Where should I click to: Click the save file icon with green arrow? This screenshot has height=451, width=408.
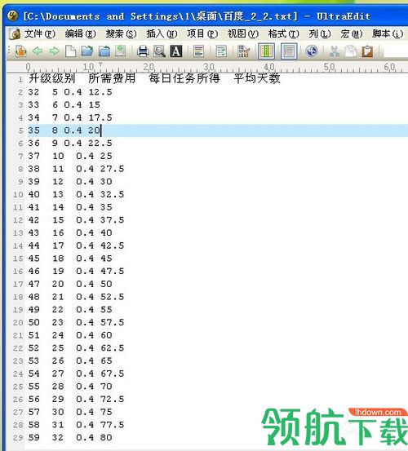click(x=121, y=51)
